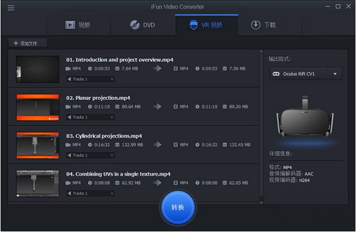Image resolution: width=356 pixels, height=232 pixels.
Task: Click the download arrow icon on 下载 tab
Action: (255, 25)
